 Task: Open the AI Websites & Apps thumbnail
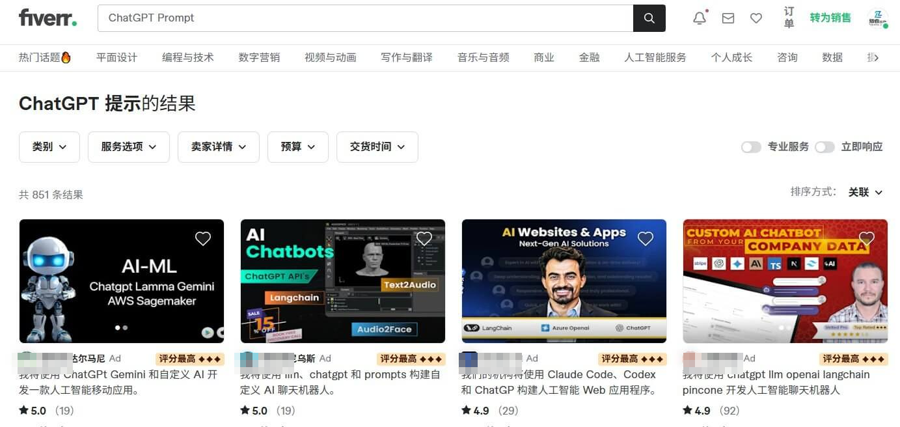click(564, 281)
